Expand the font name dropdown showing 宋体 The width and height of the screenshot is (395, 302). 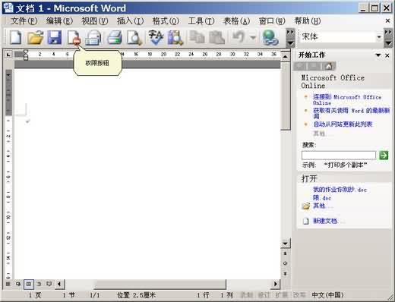pos(379,37)
